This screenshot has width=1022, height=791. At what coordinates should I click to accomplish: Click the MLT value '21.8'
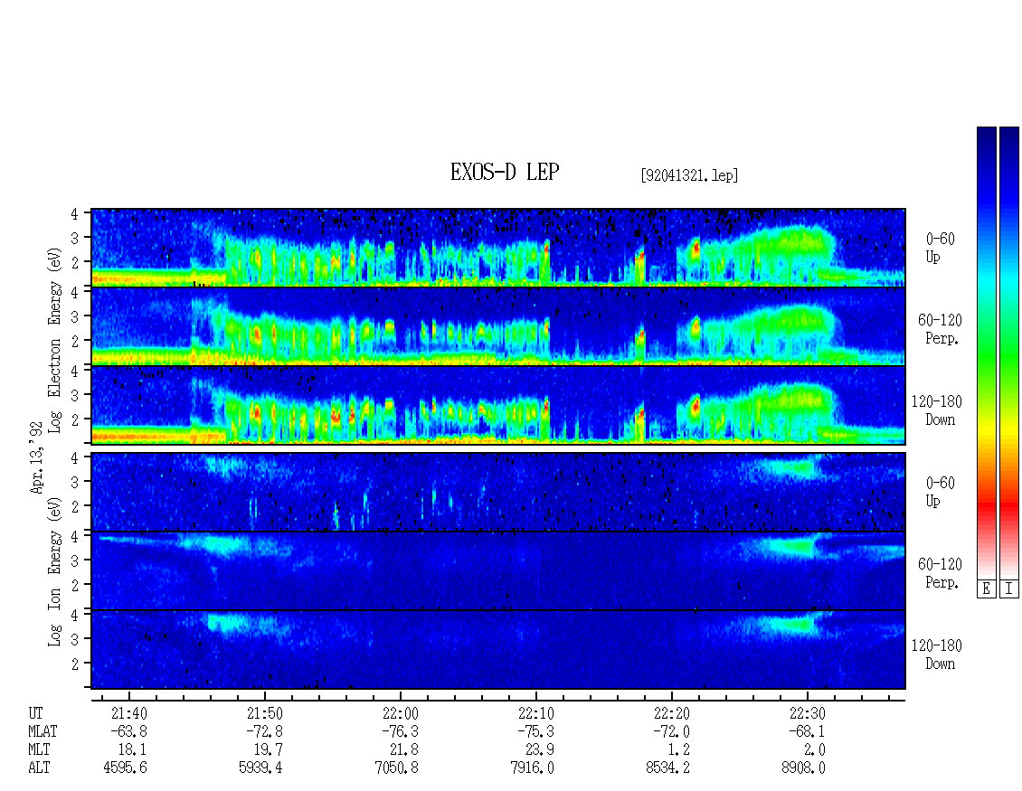click(404, 750)
